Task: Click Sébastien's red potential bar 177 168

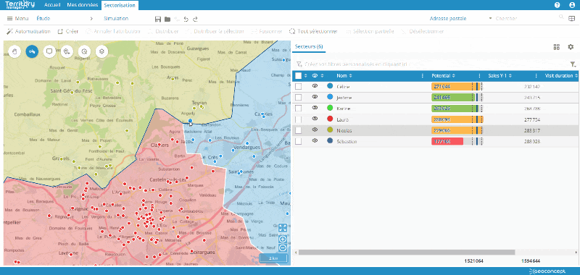Action: 447,141
